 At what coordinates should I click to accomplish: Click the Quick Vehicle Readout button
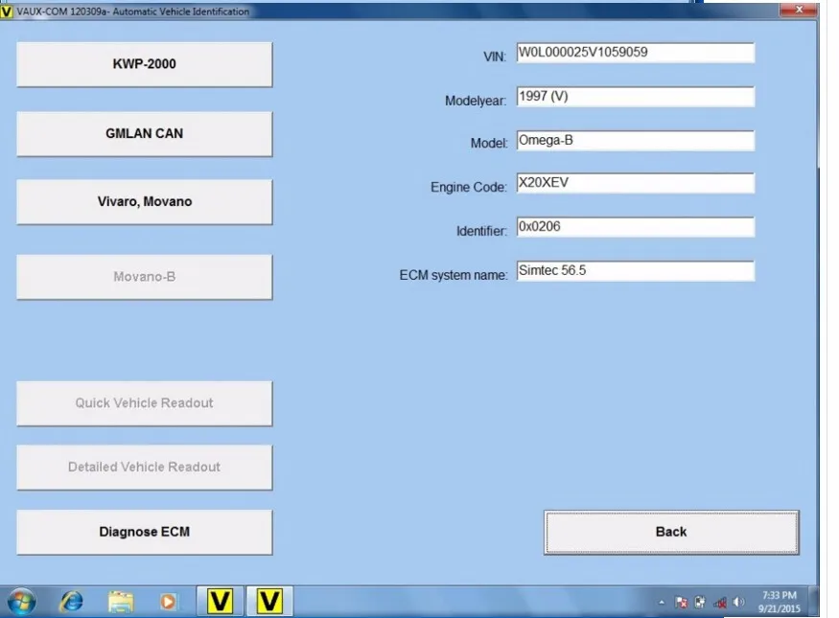(145, 403)
